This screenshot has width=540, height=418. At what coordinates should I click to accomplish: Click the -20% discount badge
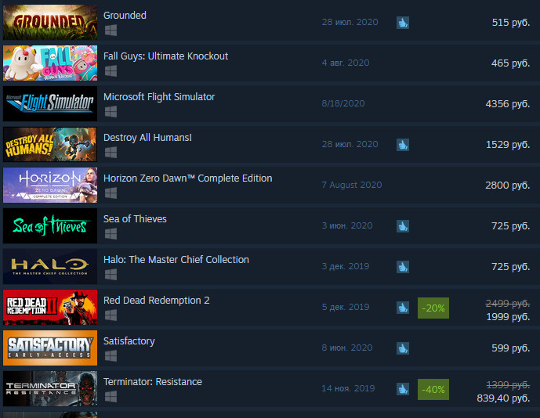coord(433,308)
